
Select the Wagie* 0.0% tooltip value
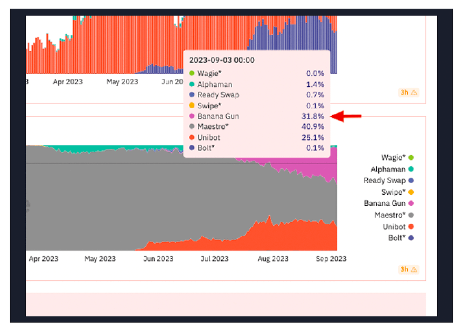point(315,73)
